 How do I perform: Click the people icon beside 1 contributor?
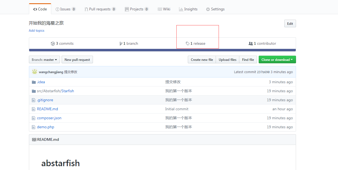[251, 43]
